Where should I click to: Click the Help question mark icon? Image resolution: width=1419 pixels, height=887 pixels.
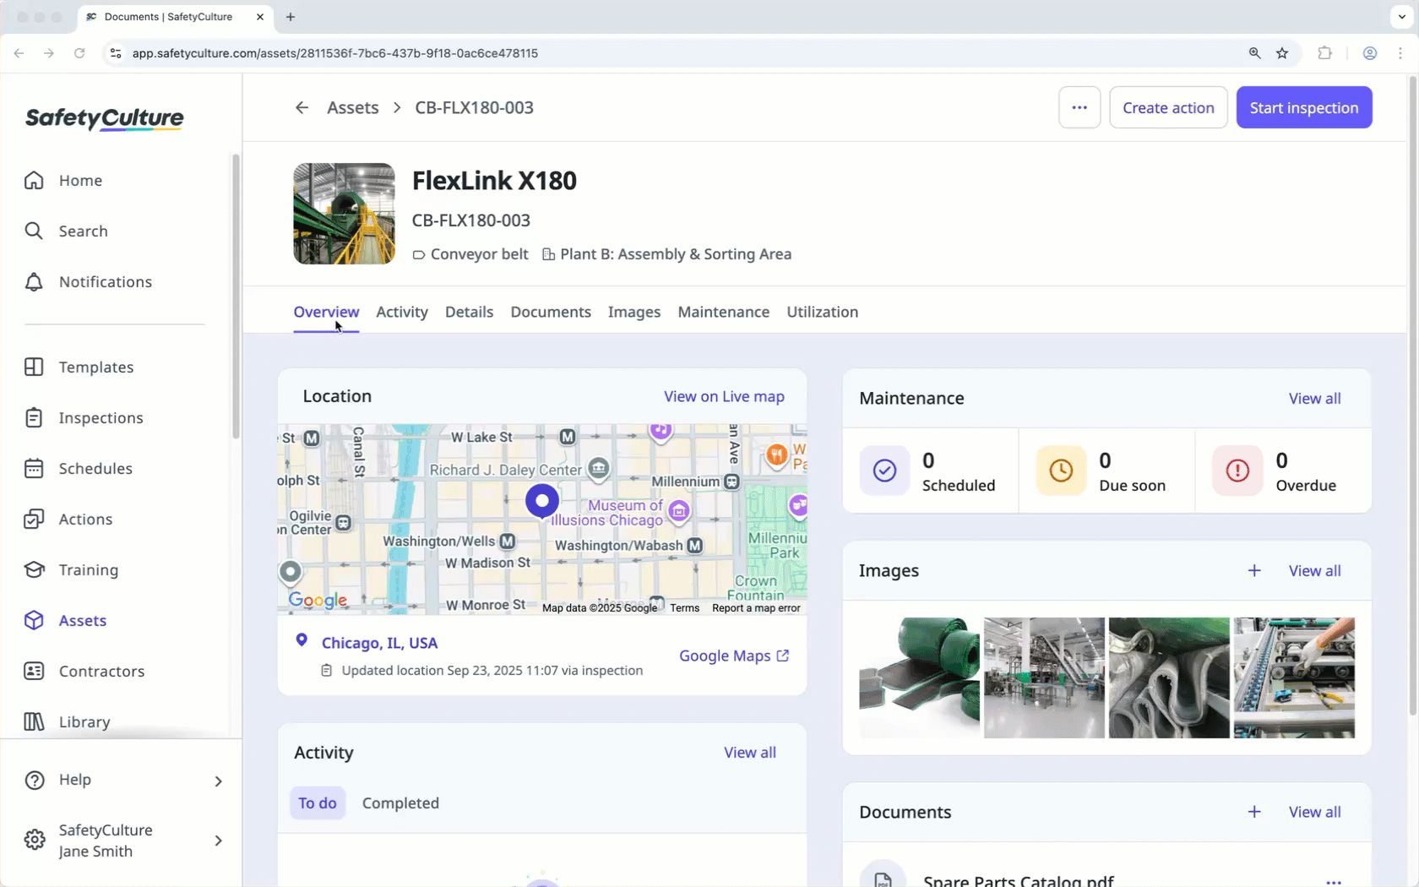click(x=35, y=780)
